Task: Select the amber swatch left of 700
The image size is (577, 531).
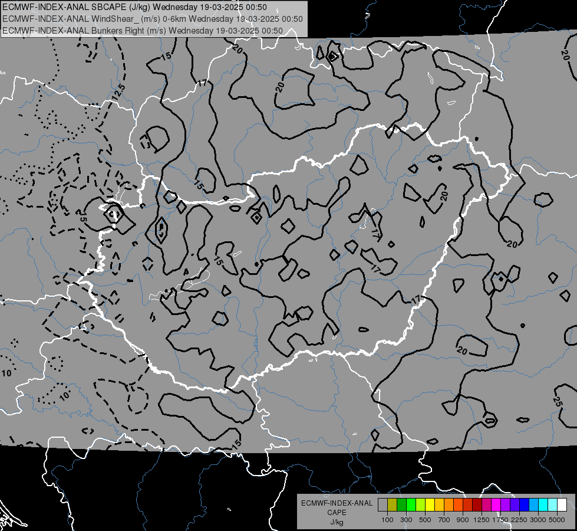Action: click(x=439, y=505)
